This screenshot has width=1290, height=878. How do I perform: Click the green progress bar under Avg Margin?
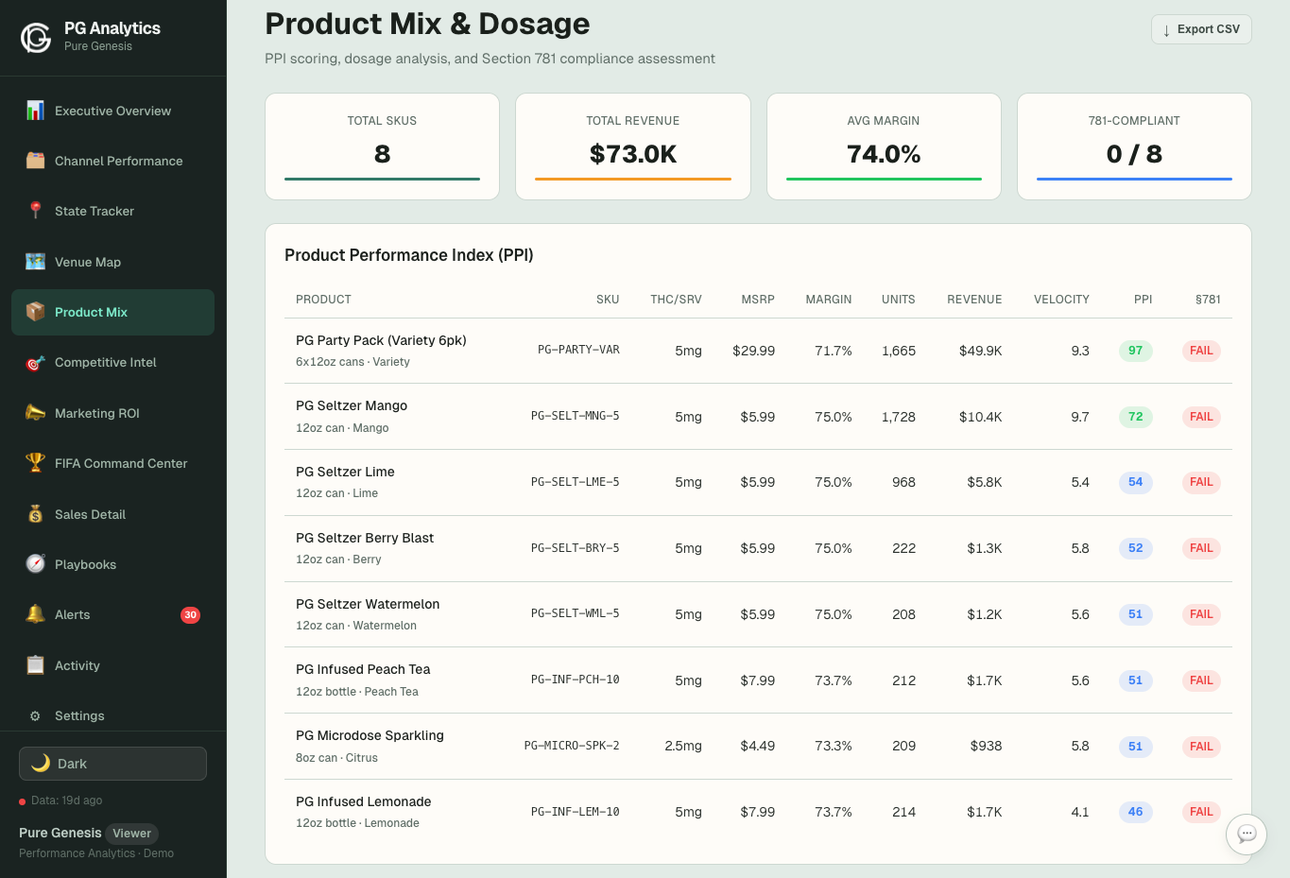pyautogui.click(x=884, y=177)
